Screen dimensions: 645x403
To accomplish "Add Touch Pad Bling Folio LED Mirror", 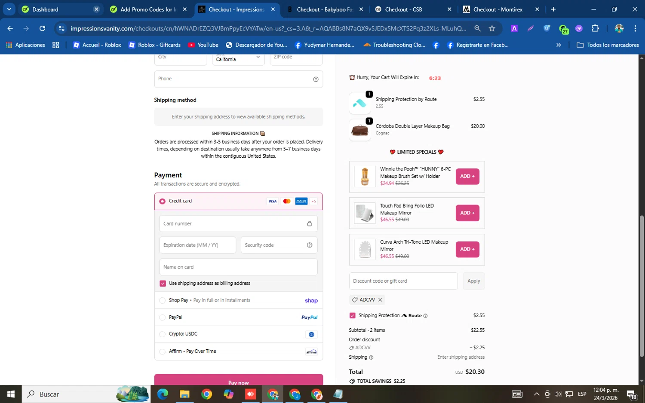I will [467, 213].
